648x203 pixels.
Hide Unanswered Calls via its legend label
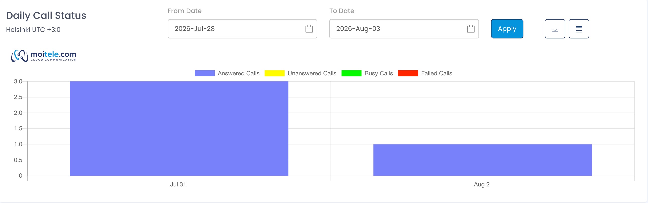coord(312,73)
